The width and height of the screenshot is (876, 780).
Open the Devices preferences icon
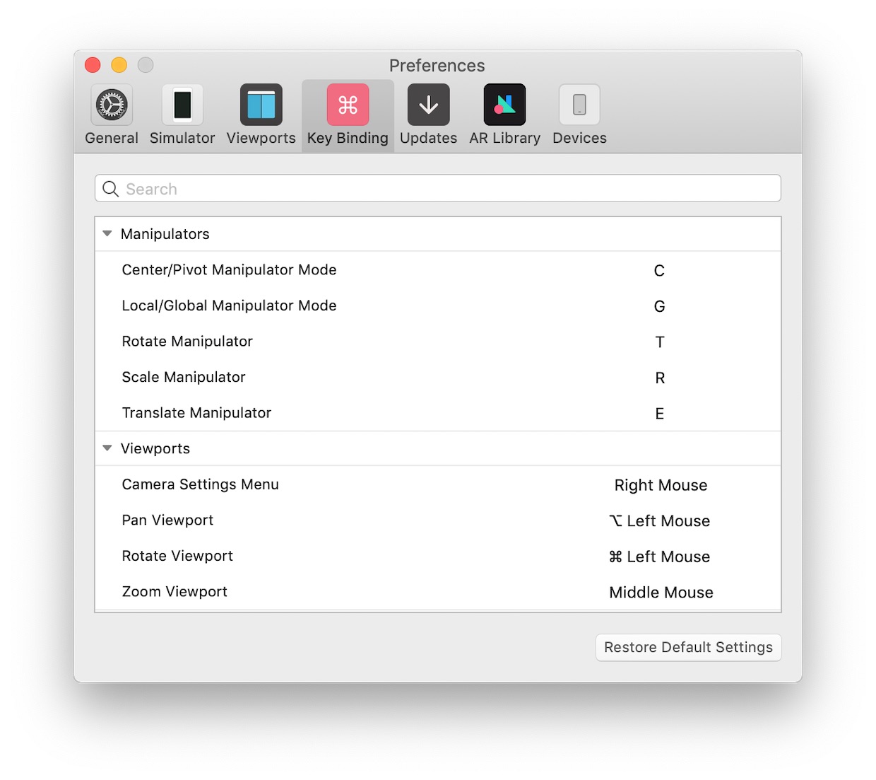click(x=579, y=105)
